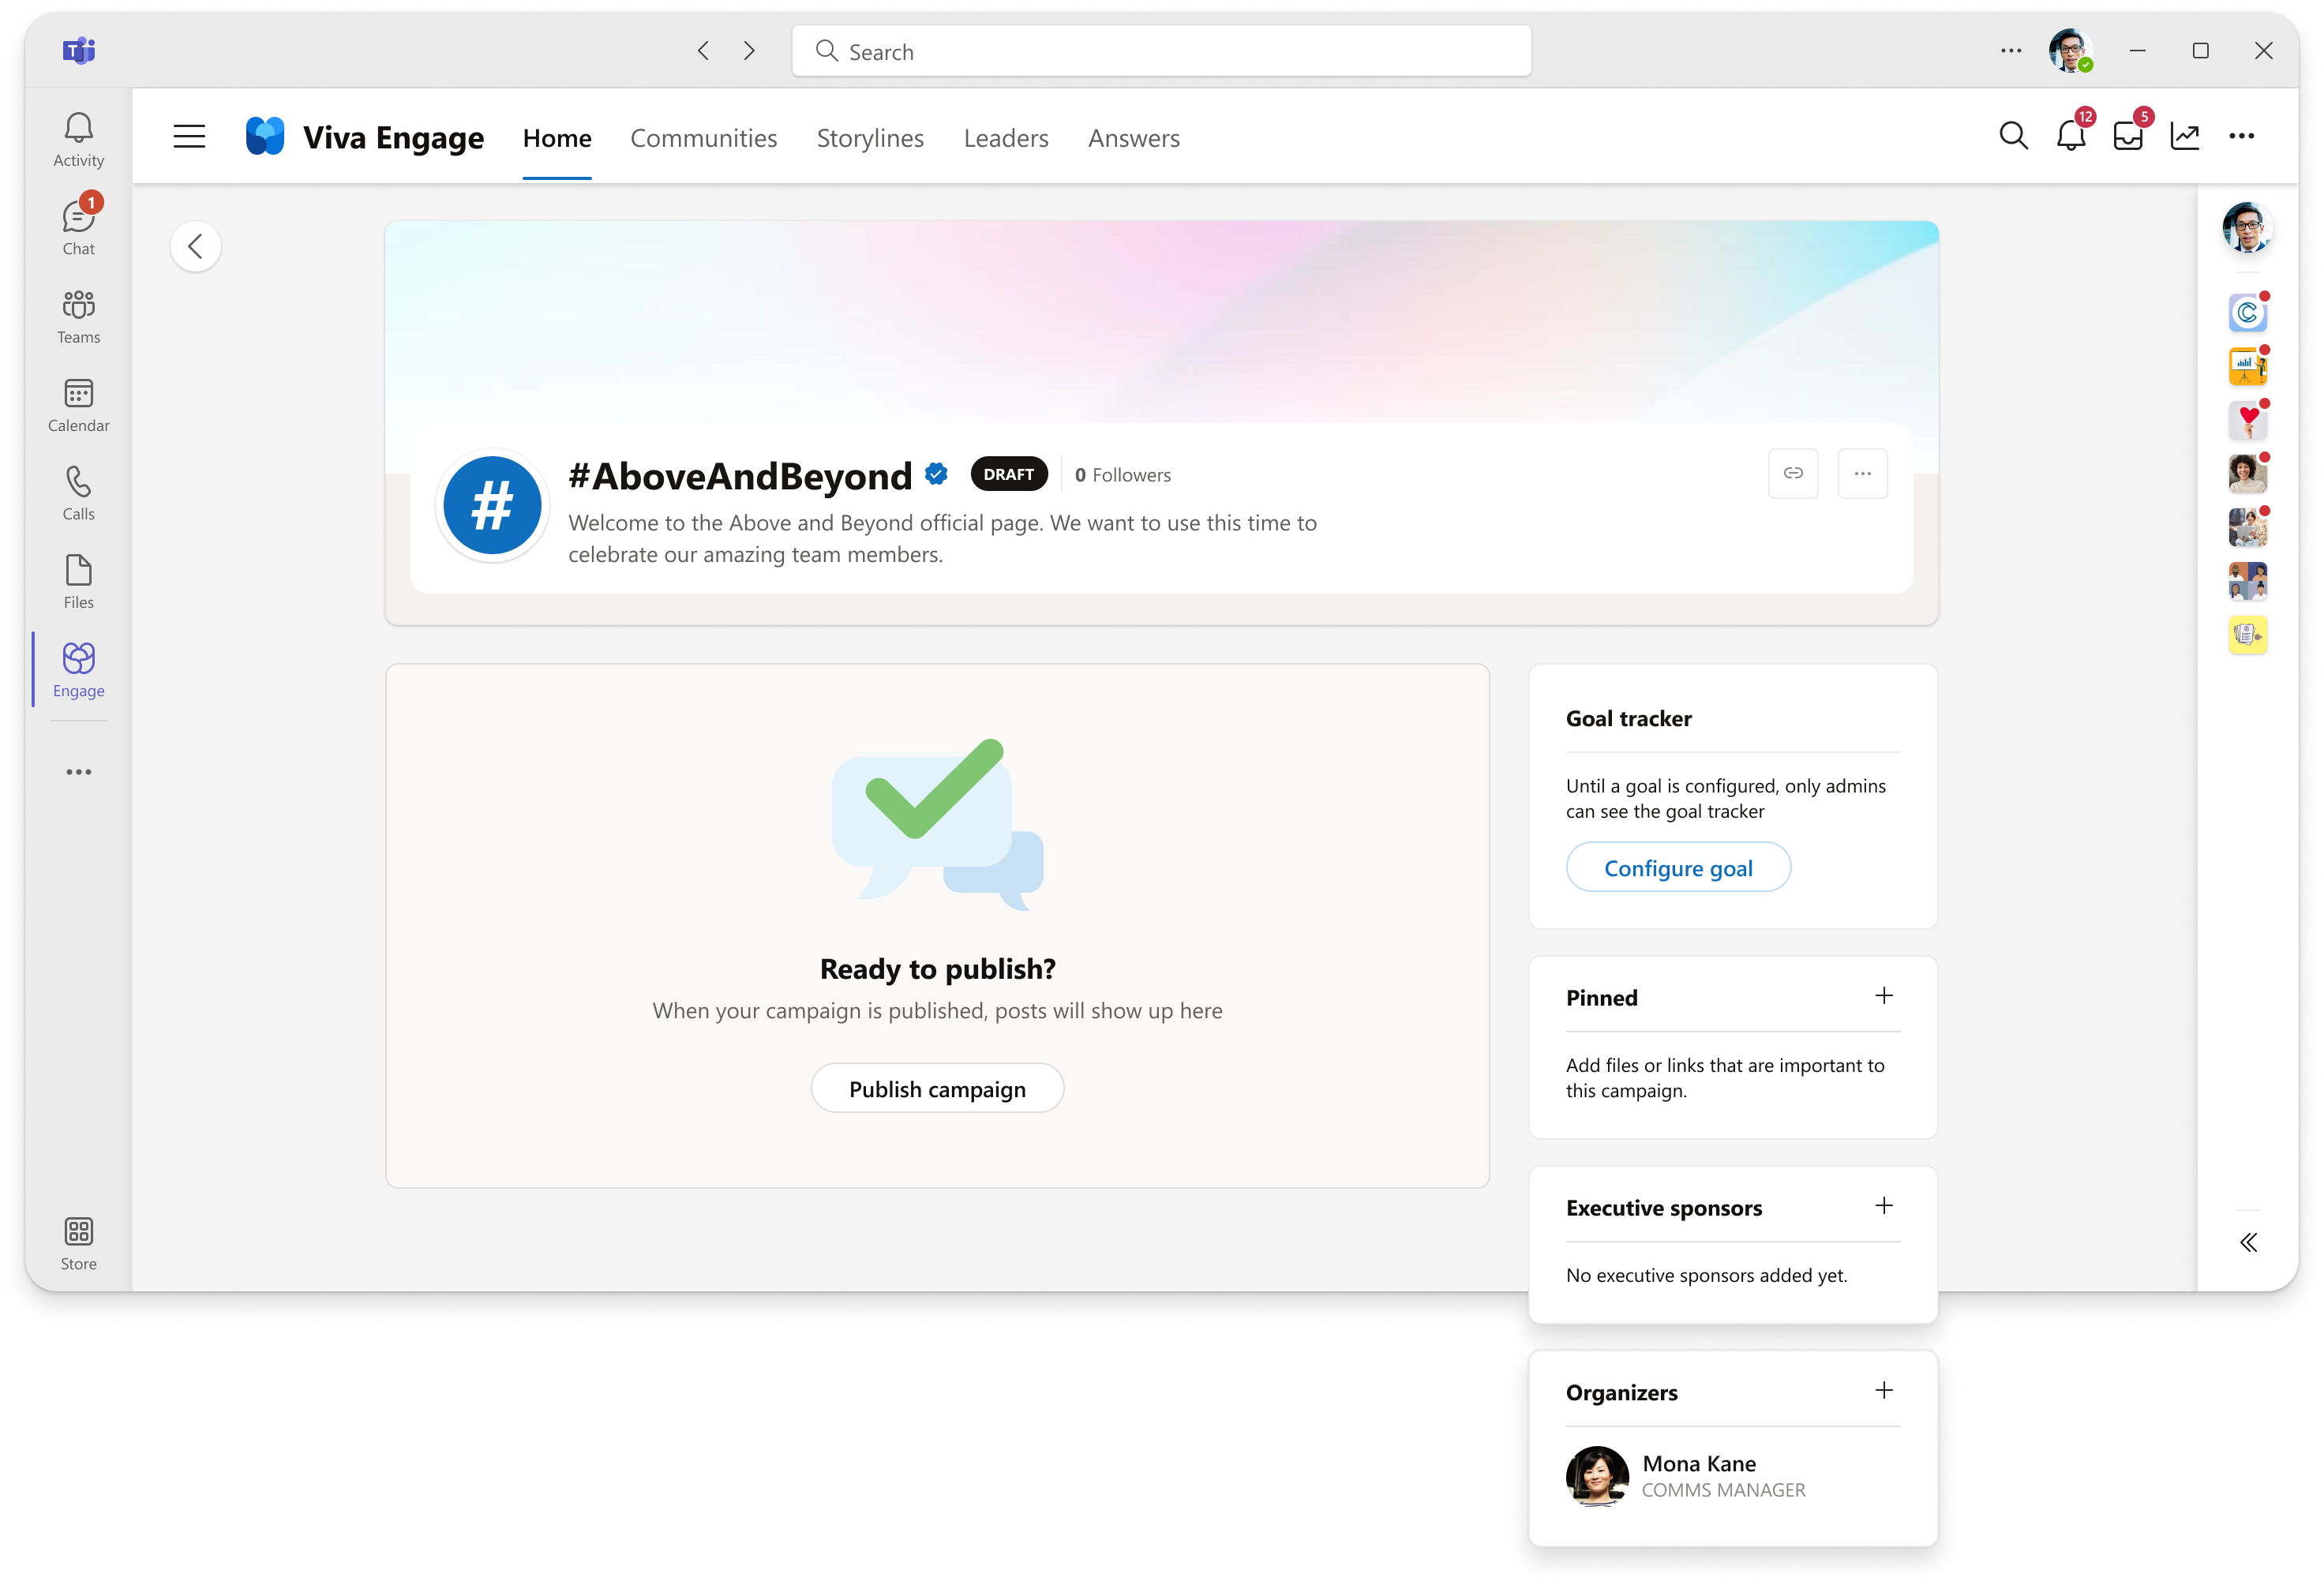The image size is (2324, 1585).
Task: Switch to the Storylines tab
Action: pyautogui.click(x=869, y=136)
